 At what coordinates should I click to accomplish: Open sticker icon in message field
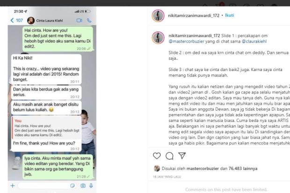coord(72,186)
